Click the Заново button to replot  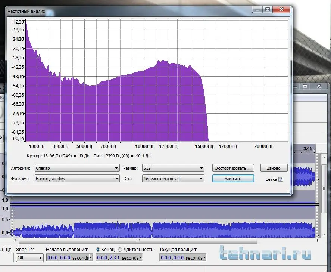(274, 168)
